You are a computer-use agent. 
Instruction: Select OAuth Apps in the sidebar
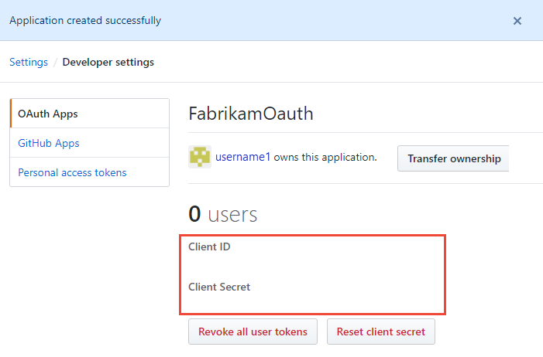click(90, 114)
